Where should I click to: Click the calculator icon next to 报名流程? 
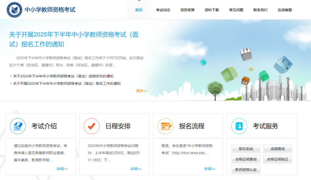165,126
